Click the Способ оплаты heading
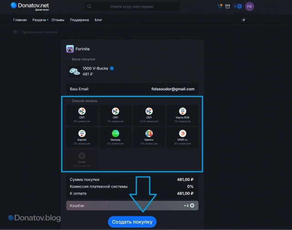 [x=84, y=101]
